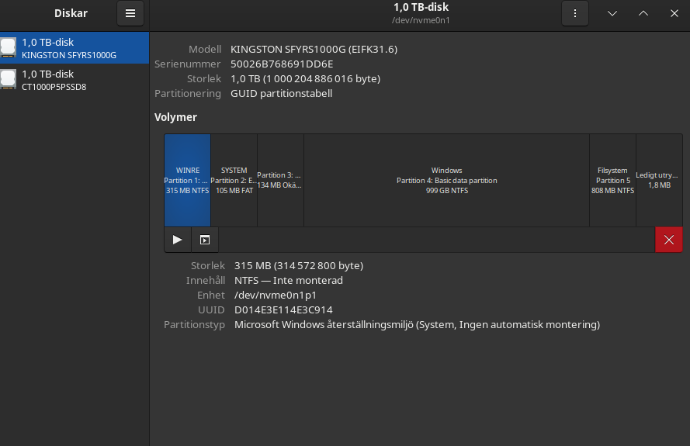Click the KINGSTON disk drive icon

[x=9, y=47]
